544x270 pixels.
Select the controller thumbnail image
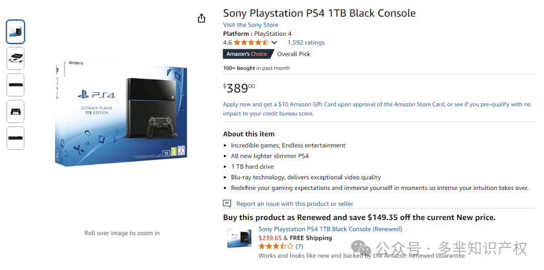pos(15,111)
